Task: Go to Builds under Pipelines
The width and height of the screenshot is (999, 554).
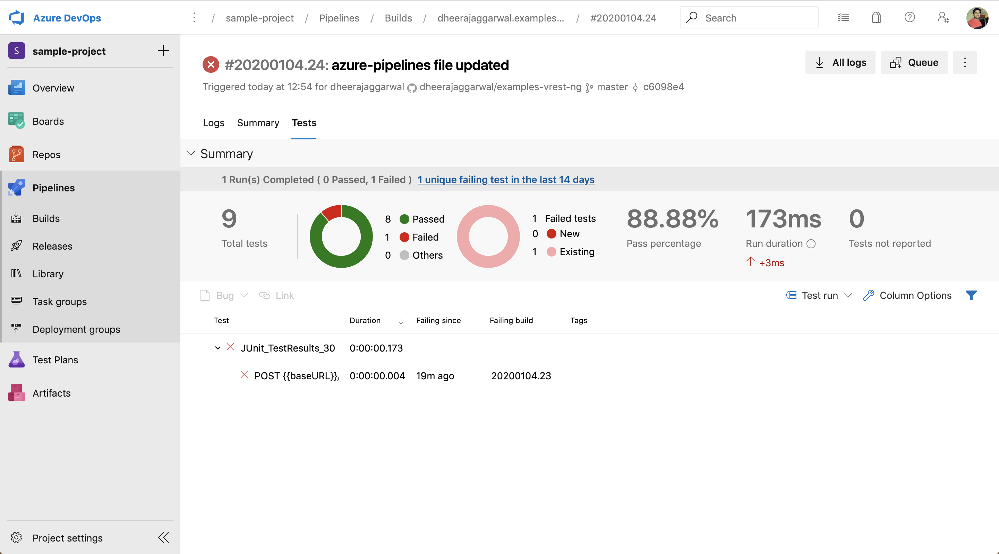Action: 90,218
